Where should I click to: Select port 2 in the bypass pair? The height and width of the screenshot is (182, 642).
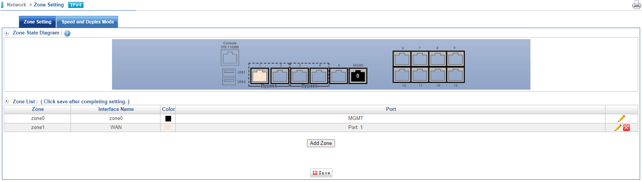pyautogui.click(x=280, y=76)
